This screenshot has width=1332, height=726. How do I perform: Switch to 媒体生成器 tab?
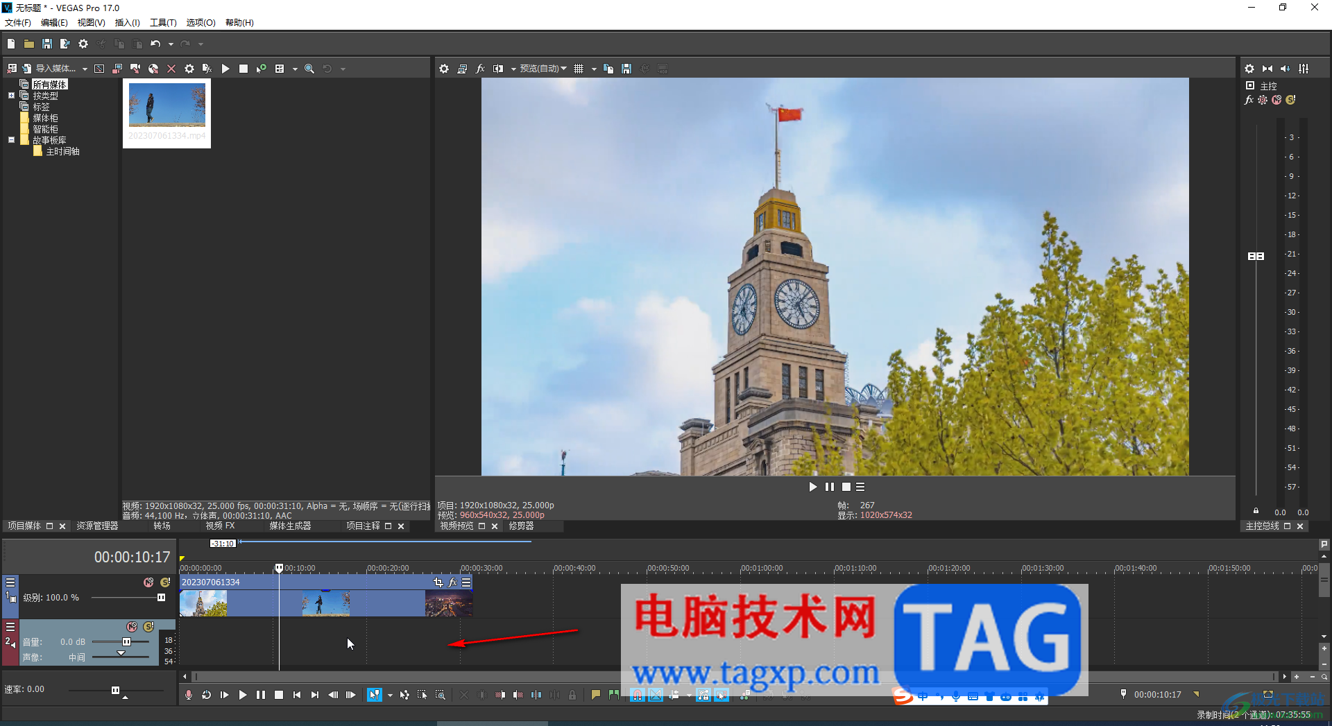click(290, 526)
